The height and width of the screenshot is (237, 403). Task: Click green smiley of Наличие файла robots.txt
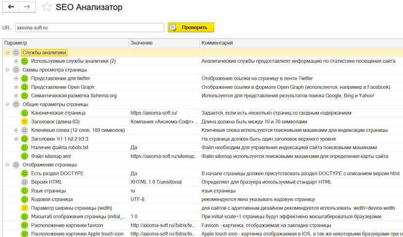tap(24, 148)
